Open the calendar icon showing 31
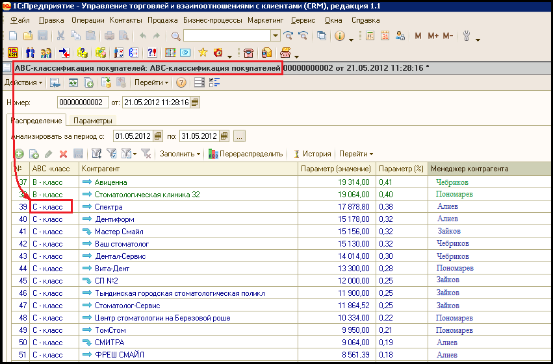 tap(385, 36)
